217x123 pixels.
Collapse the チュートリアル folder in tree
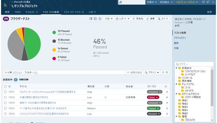[x=176, y=84]
